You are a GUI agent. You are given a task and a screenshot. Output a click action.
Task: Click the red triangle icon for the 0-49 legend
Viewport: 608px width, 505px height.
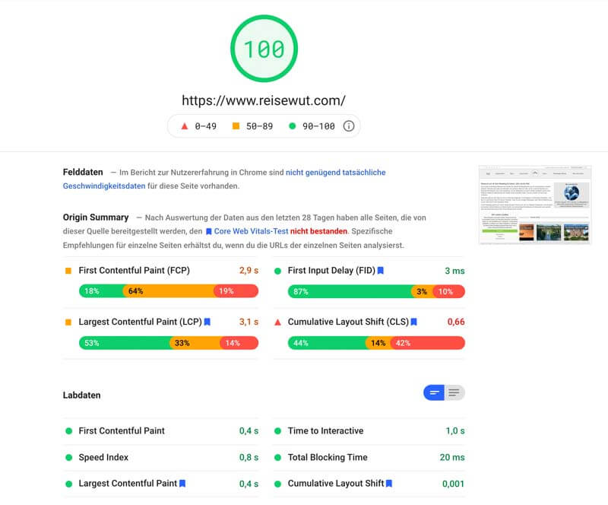click(185, 126)
